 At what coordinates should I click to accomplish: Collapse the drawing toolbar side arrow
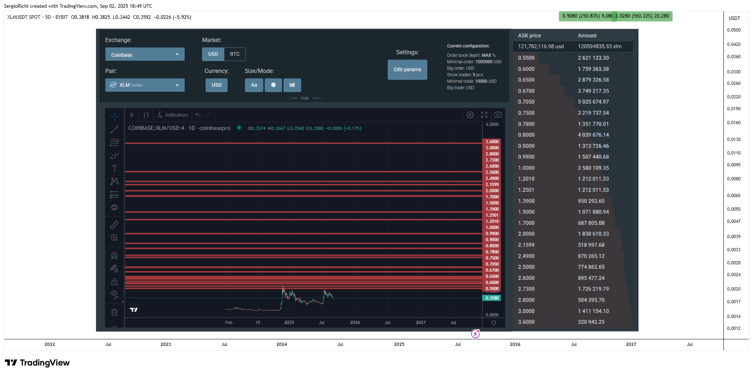coord(123,302)
